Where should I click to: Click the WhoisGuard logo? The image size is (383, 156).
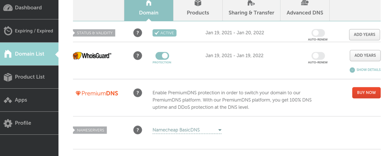92,56
